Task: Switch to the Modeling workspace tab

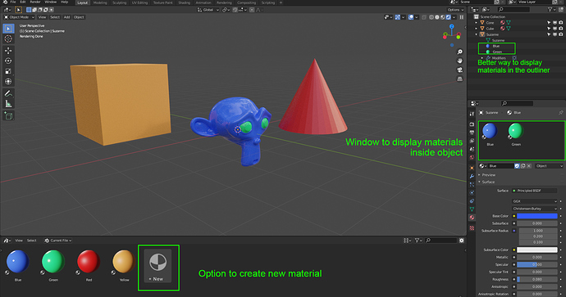Action: tap(100, 2)
